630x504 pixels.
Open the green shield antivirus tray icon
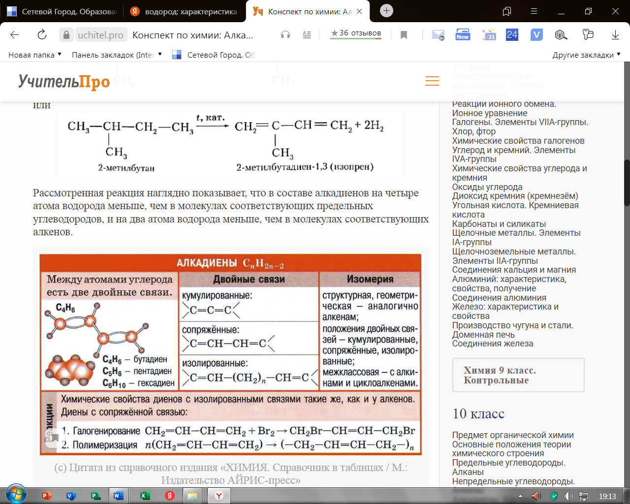pyautogui.click(x=554, y=496)
